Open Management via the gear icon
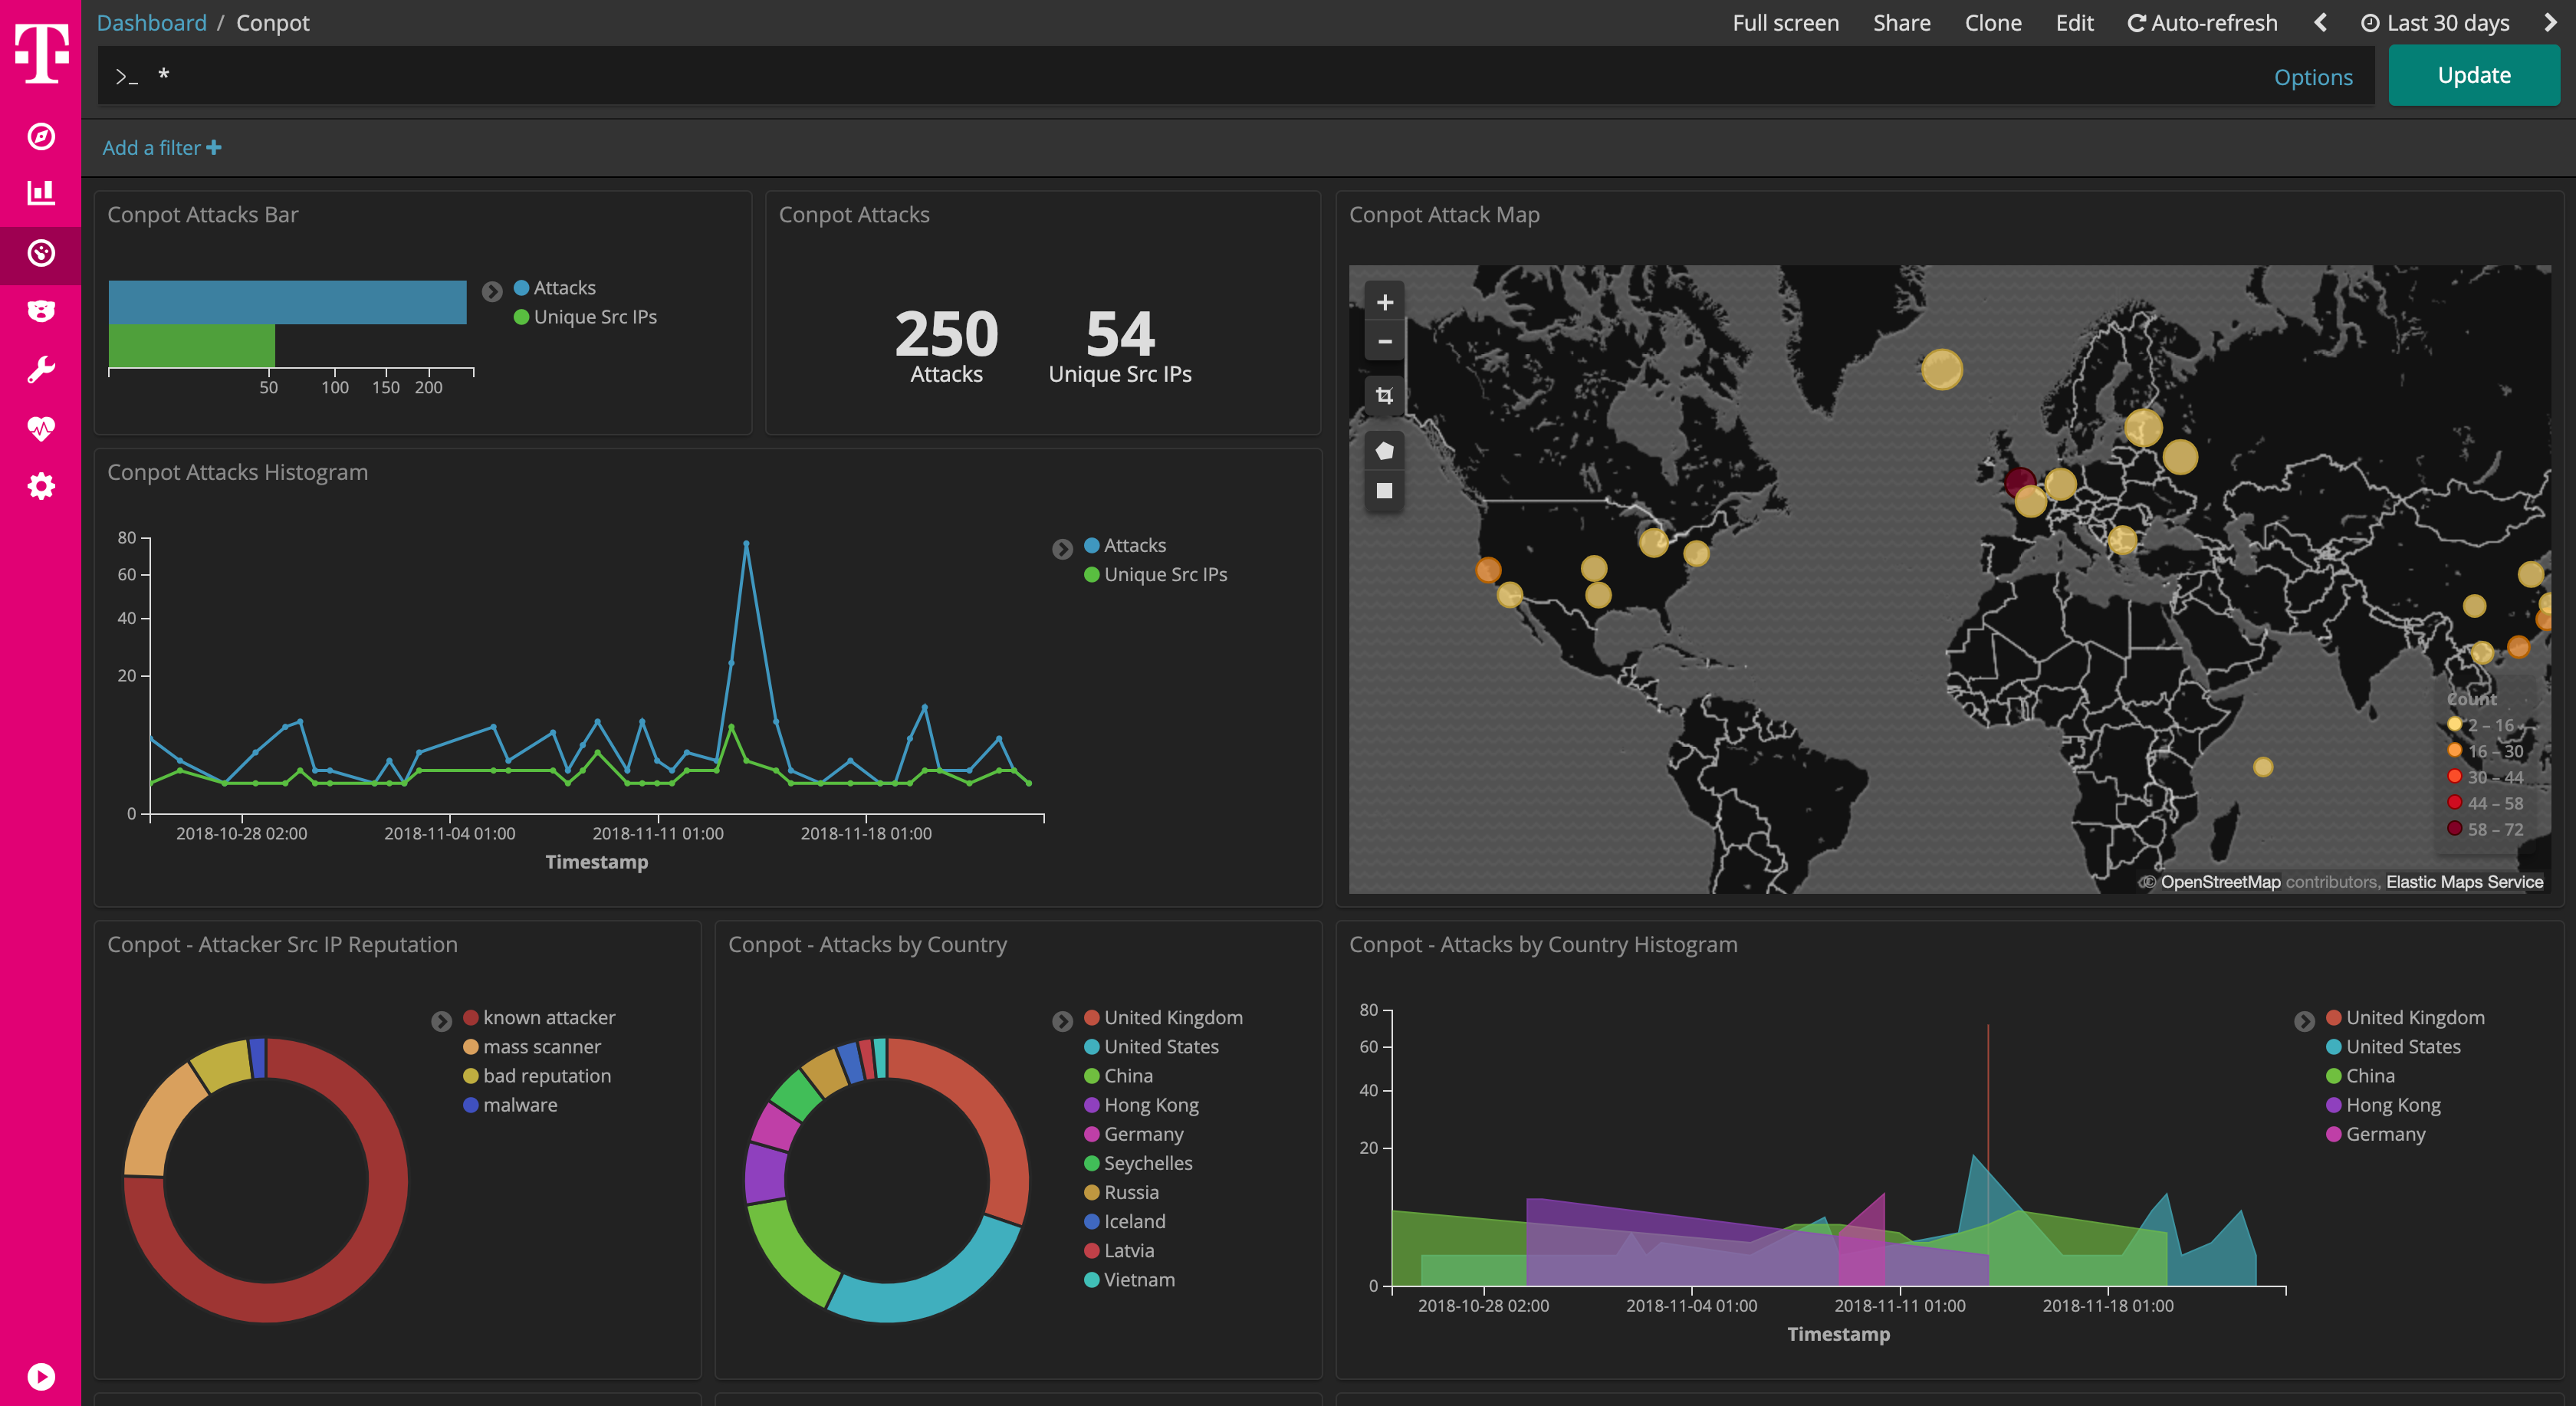The height and width of the screenshot is (1406, 2576). [40, 486]
